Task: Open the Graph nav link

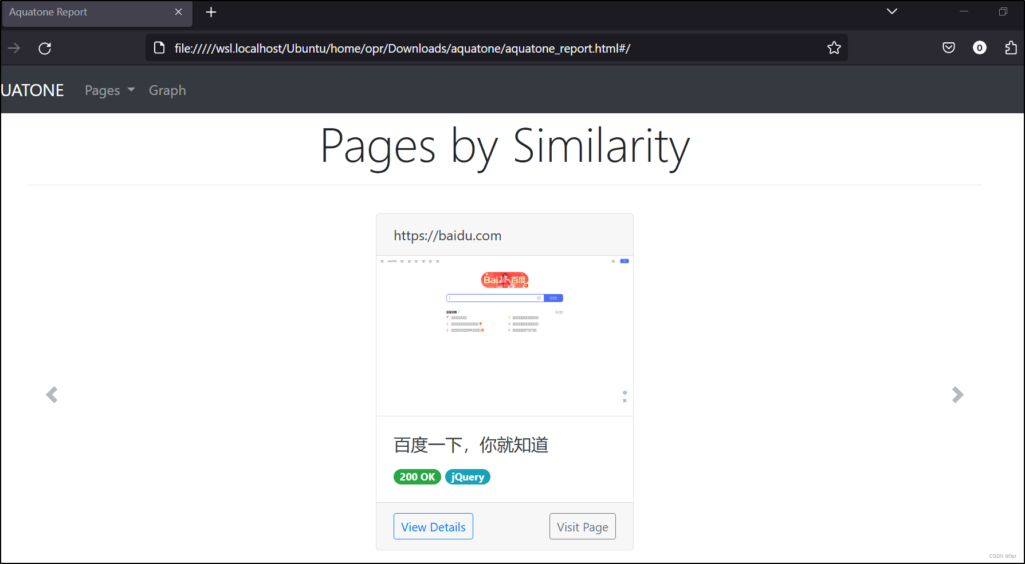Action: pyautogui.click(x=167, y=90)
